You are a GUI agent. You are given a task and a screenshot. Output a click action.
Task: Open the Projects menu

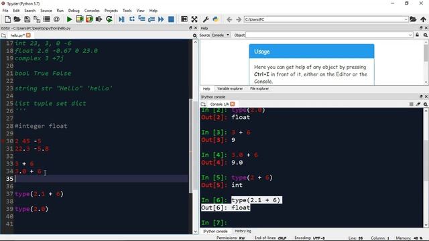pyautogui.click(x=111, y=11)
